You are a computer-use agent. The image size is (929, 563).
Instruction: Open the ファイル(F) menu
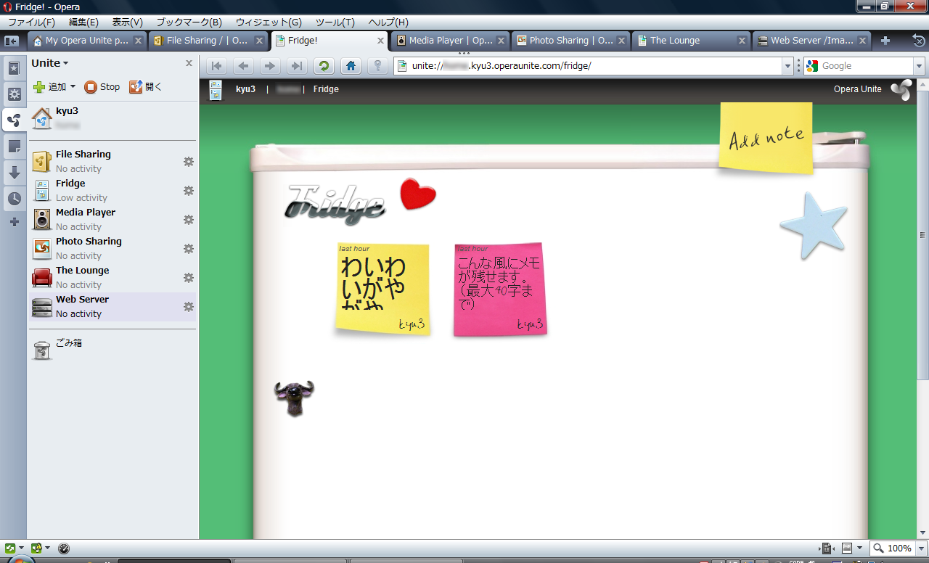point(31,22)
